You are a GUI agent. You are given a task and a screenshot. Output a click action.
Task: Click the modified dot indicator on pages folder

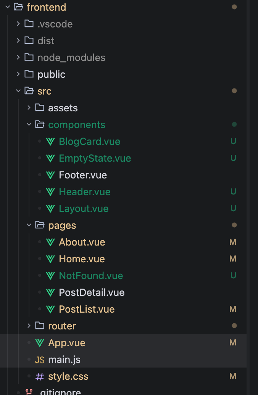(234, 225)
